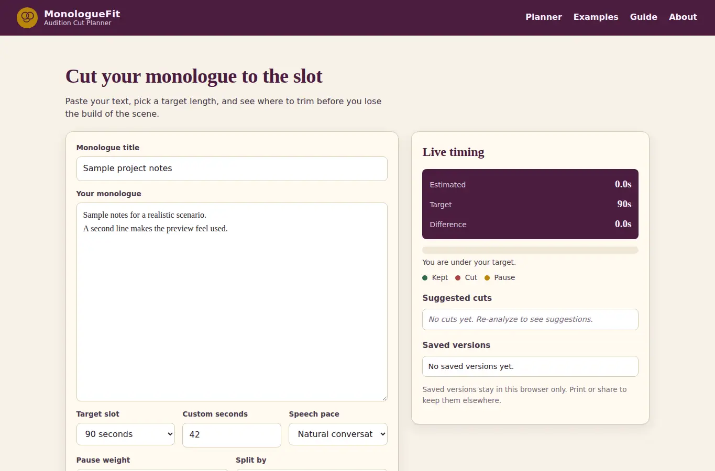Click the Target 90s value

point(624,204)
